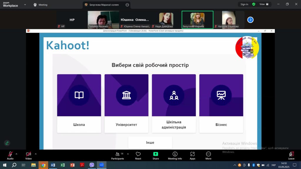Open Excel from taskbar

[63, 165]
